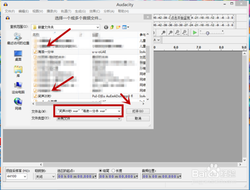Open 最近访问的位置 shortcut in sidebar
250x190 pixels.
point(18,39)
